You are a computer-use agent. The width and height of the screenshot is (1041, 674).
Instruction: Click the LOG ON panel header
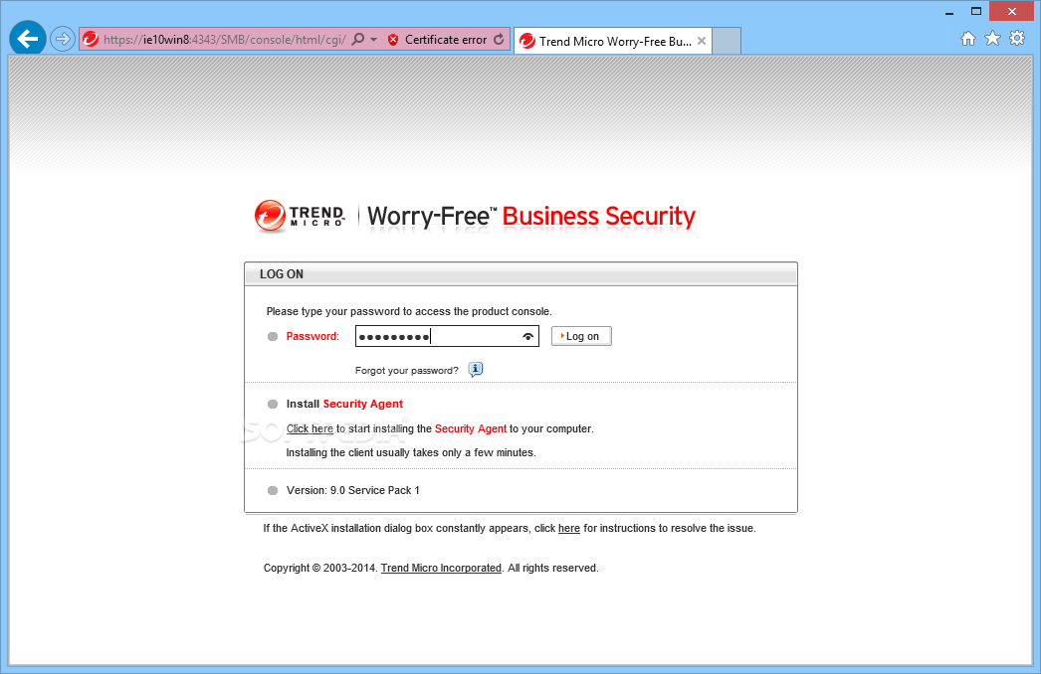click(520, 274)
